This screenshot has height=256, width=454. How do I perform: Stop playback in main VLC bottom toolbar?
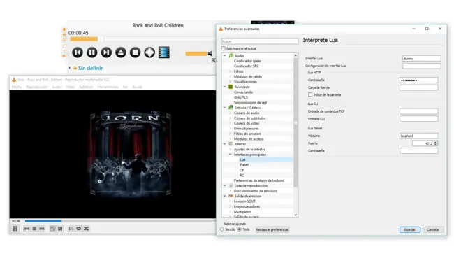click(x=34, y=229)
